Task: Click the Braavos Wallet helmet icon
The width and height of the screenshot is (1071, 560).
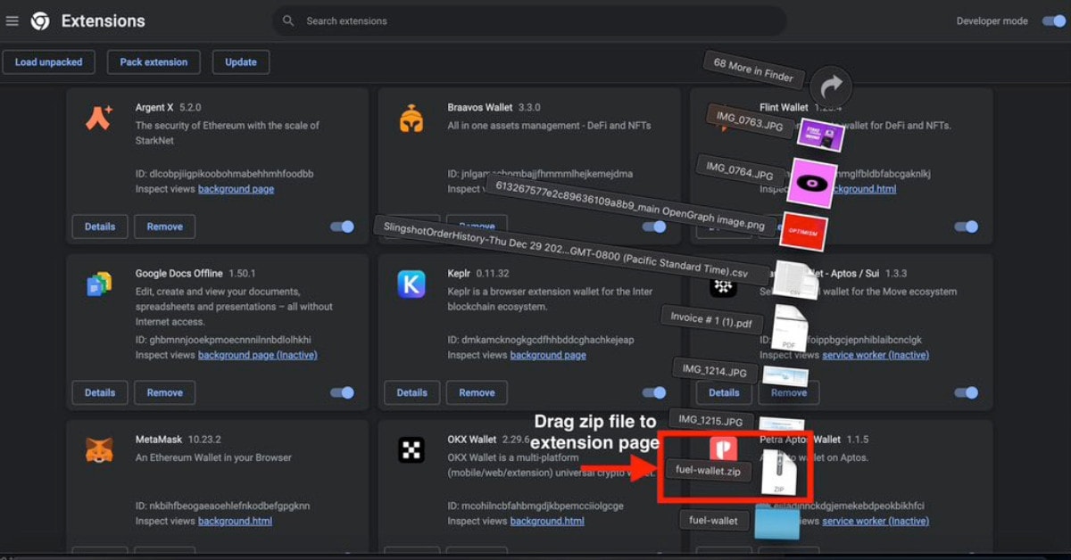Action: (411, 117)
